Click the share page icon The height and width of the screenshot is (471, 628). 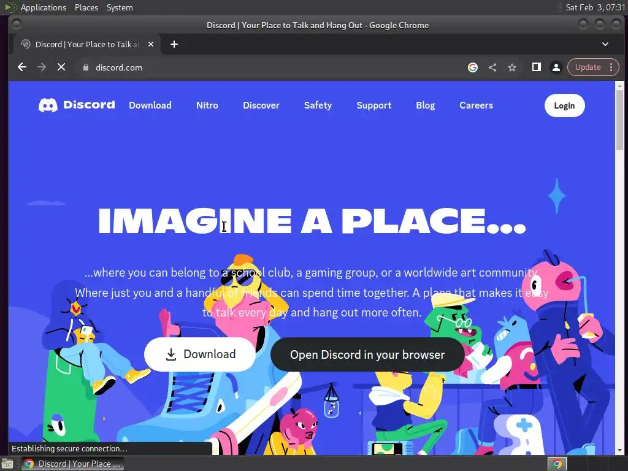(x=492, y=67)
